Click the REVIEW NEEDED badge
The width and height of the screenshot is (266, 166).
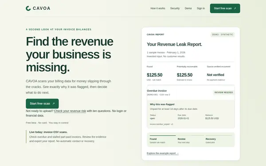(x=223, y=93)
